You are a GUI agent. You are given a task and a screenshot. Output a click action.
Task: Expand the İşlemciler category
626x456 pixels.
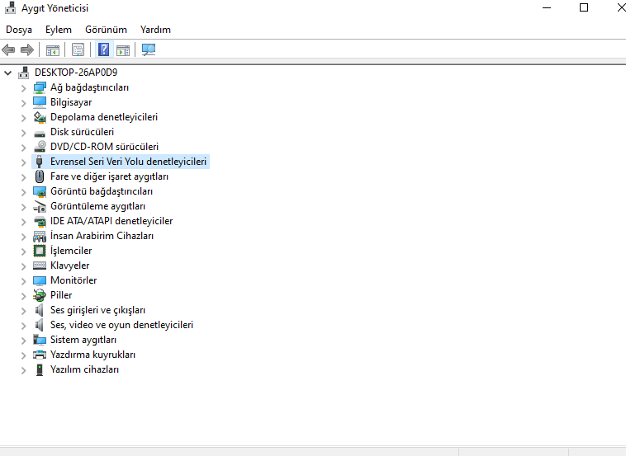coord(24,252)
